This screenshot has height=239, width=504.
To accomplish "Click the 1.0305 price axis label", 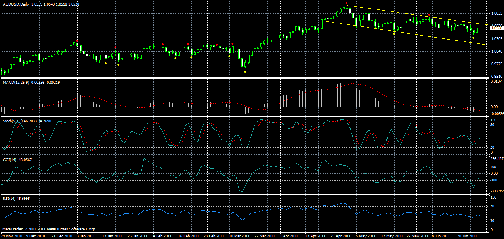I will (x=496, y=39).
